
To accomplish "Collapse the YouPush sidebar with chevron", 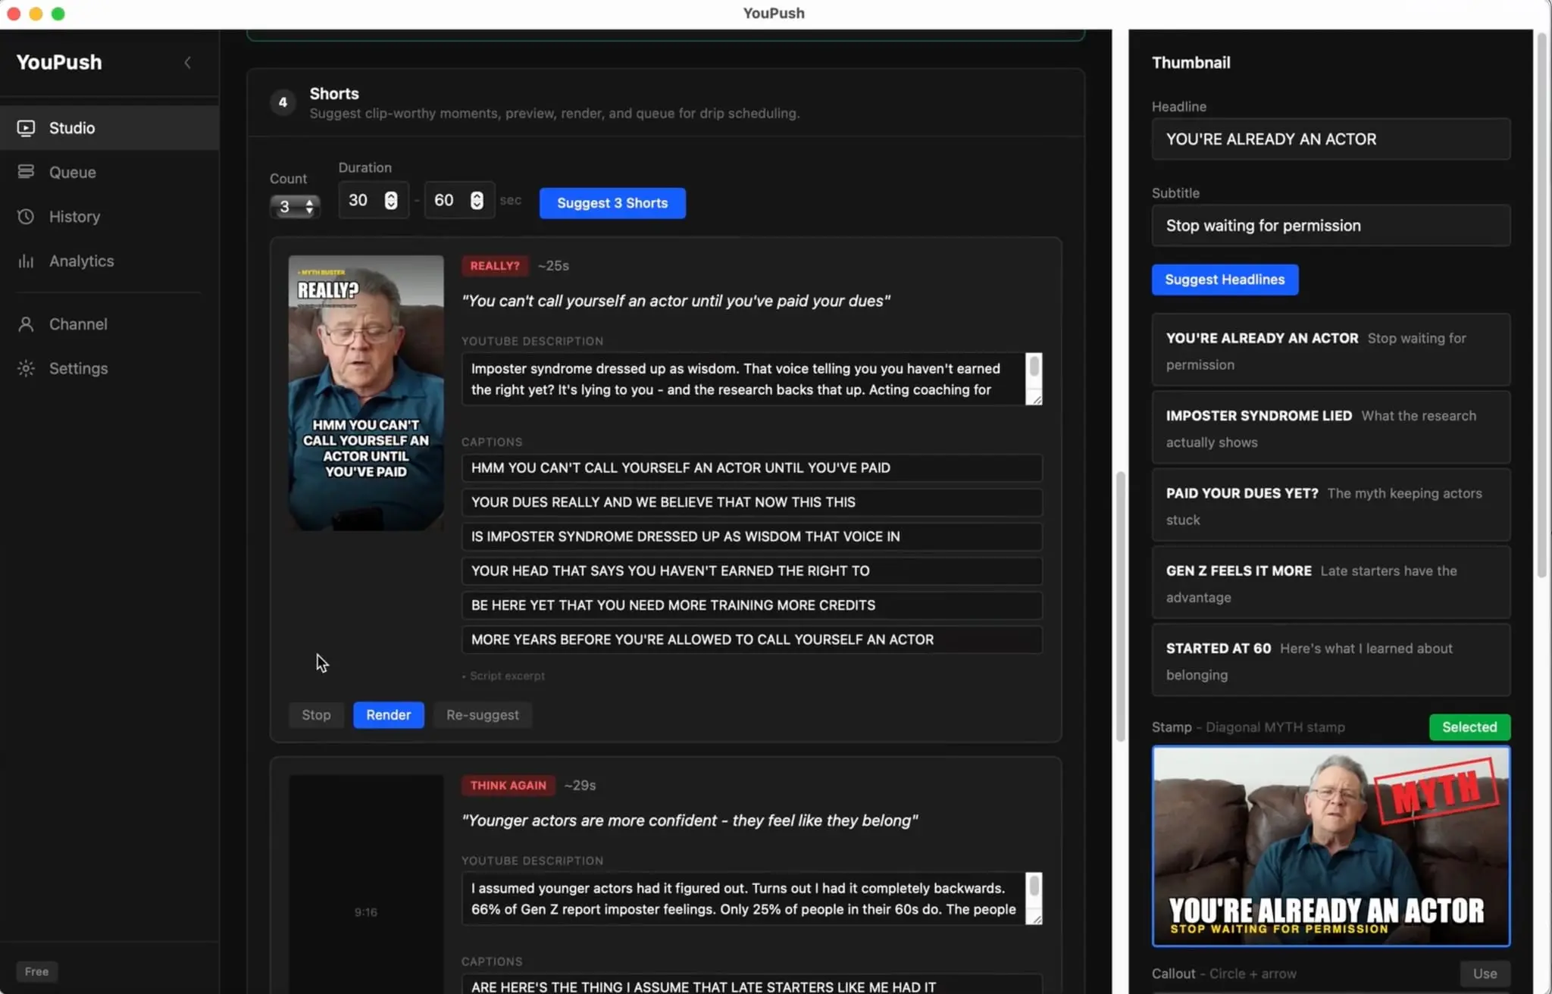I will [187, 62].
